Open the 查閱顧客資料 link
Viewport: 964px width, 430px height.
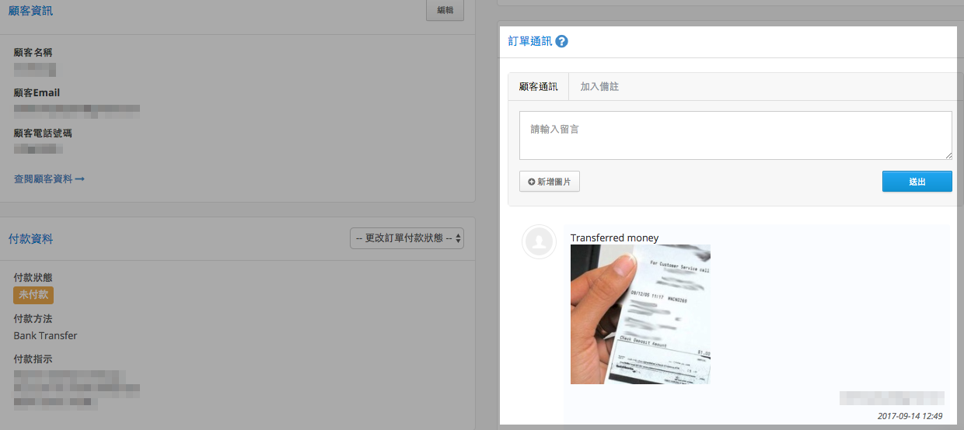[x=49, y=179]
